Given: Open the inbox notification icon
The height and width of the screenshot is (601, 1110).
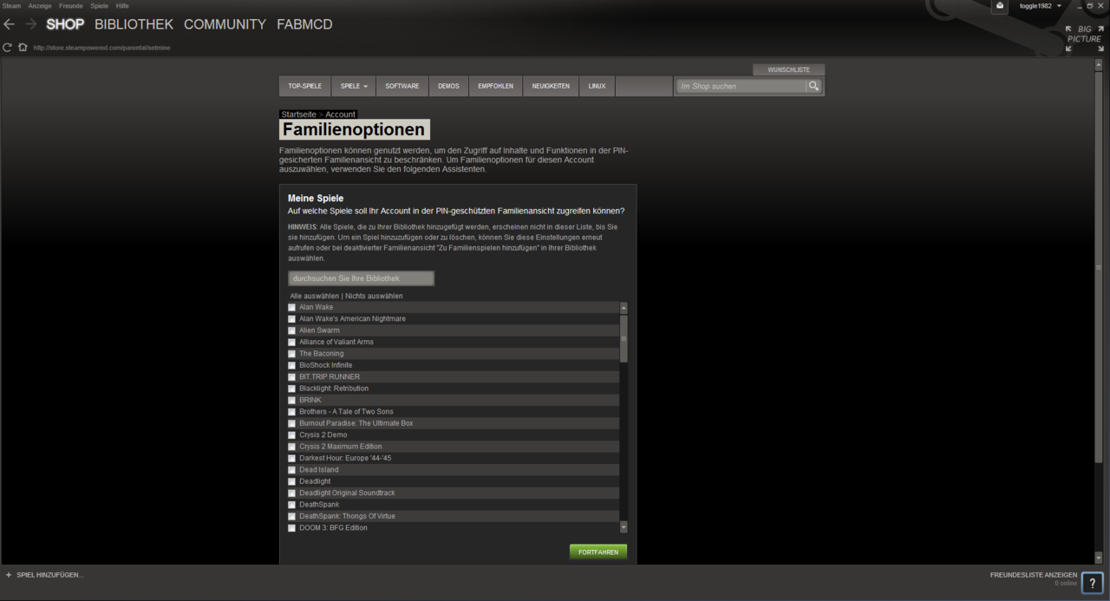Looking at the screenshot, I should pos(1000,6).
